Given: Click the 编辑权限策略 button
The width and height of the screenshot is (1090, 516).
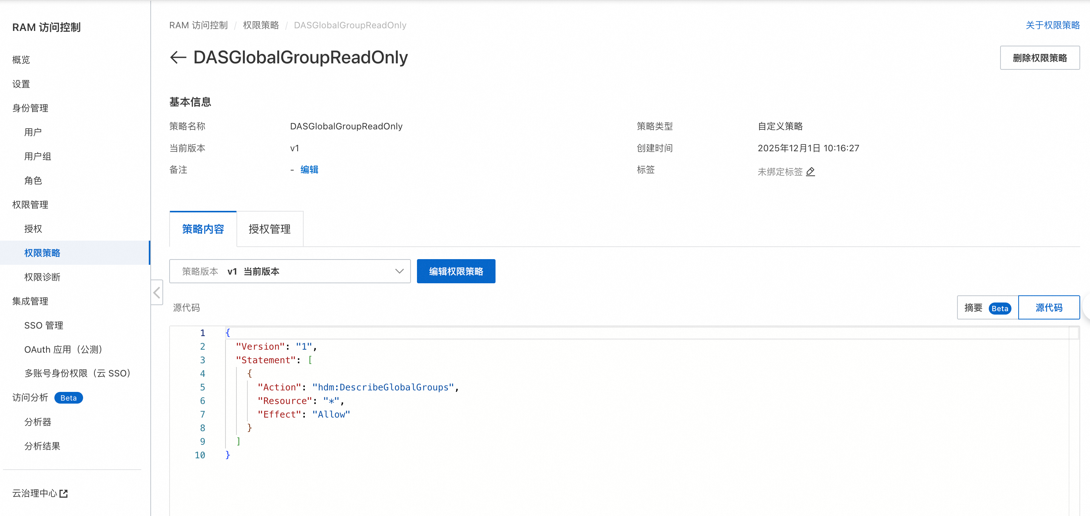Looking at the screenshot, I should [x=456, y=271].
